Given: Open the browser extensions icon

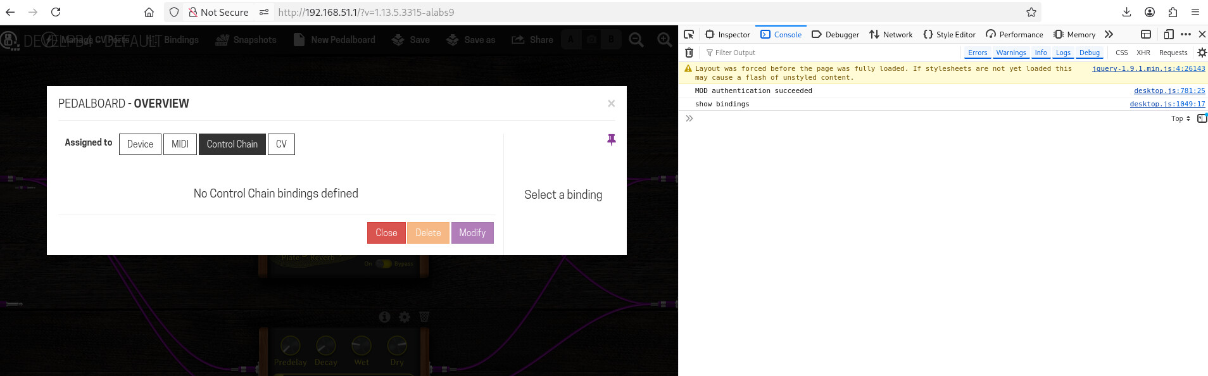Looking at the screenshot, I should [x=1173, y=12].
